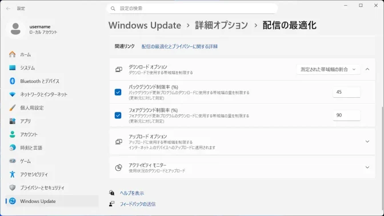Viewport: 384px width, 216px height.
Task: Click the 設定の検索 search field
Action: click(192, 9)
